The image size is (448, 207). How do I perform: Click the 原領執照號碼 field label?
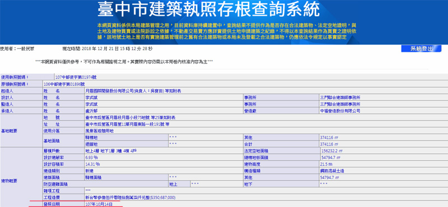point(21,84)
